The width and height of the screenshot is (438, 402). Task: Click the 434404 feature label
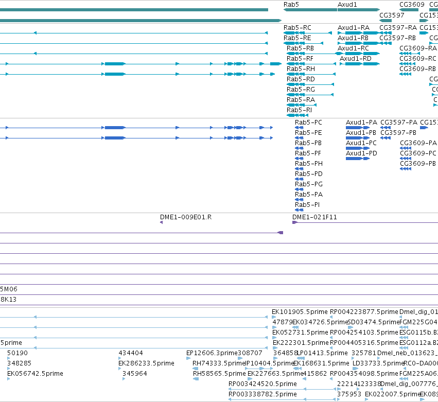tap(131, 353)
